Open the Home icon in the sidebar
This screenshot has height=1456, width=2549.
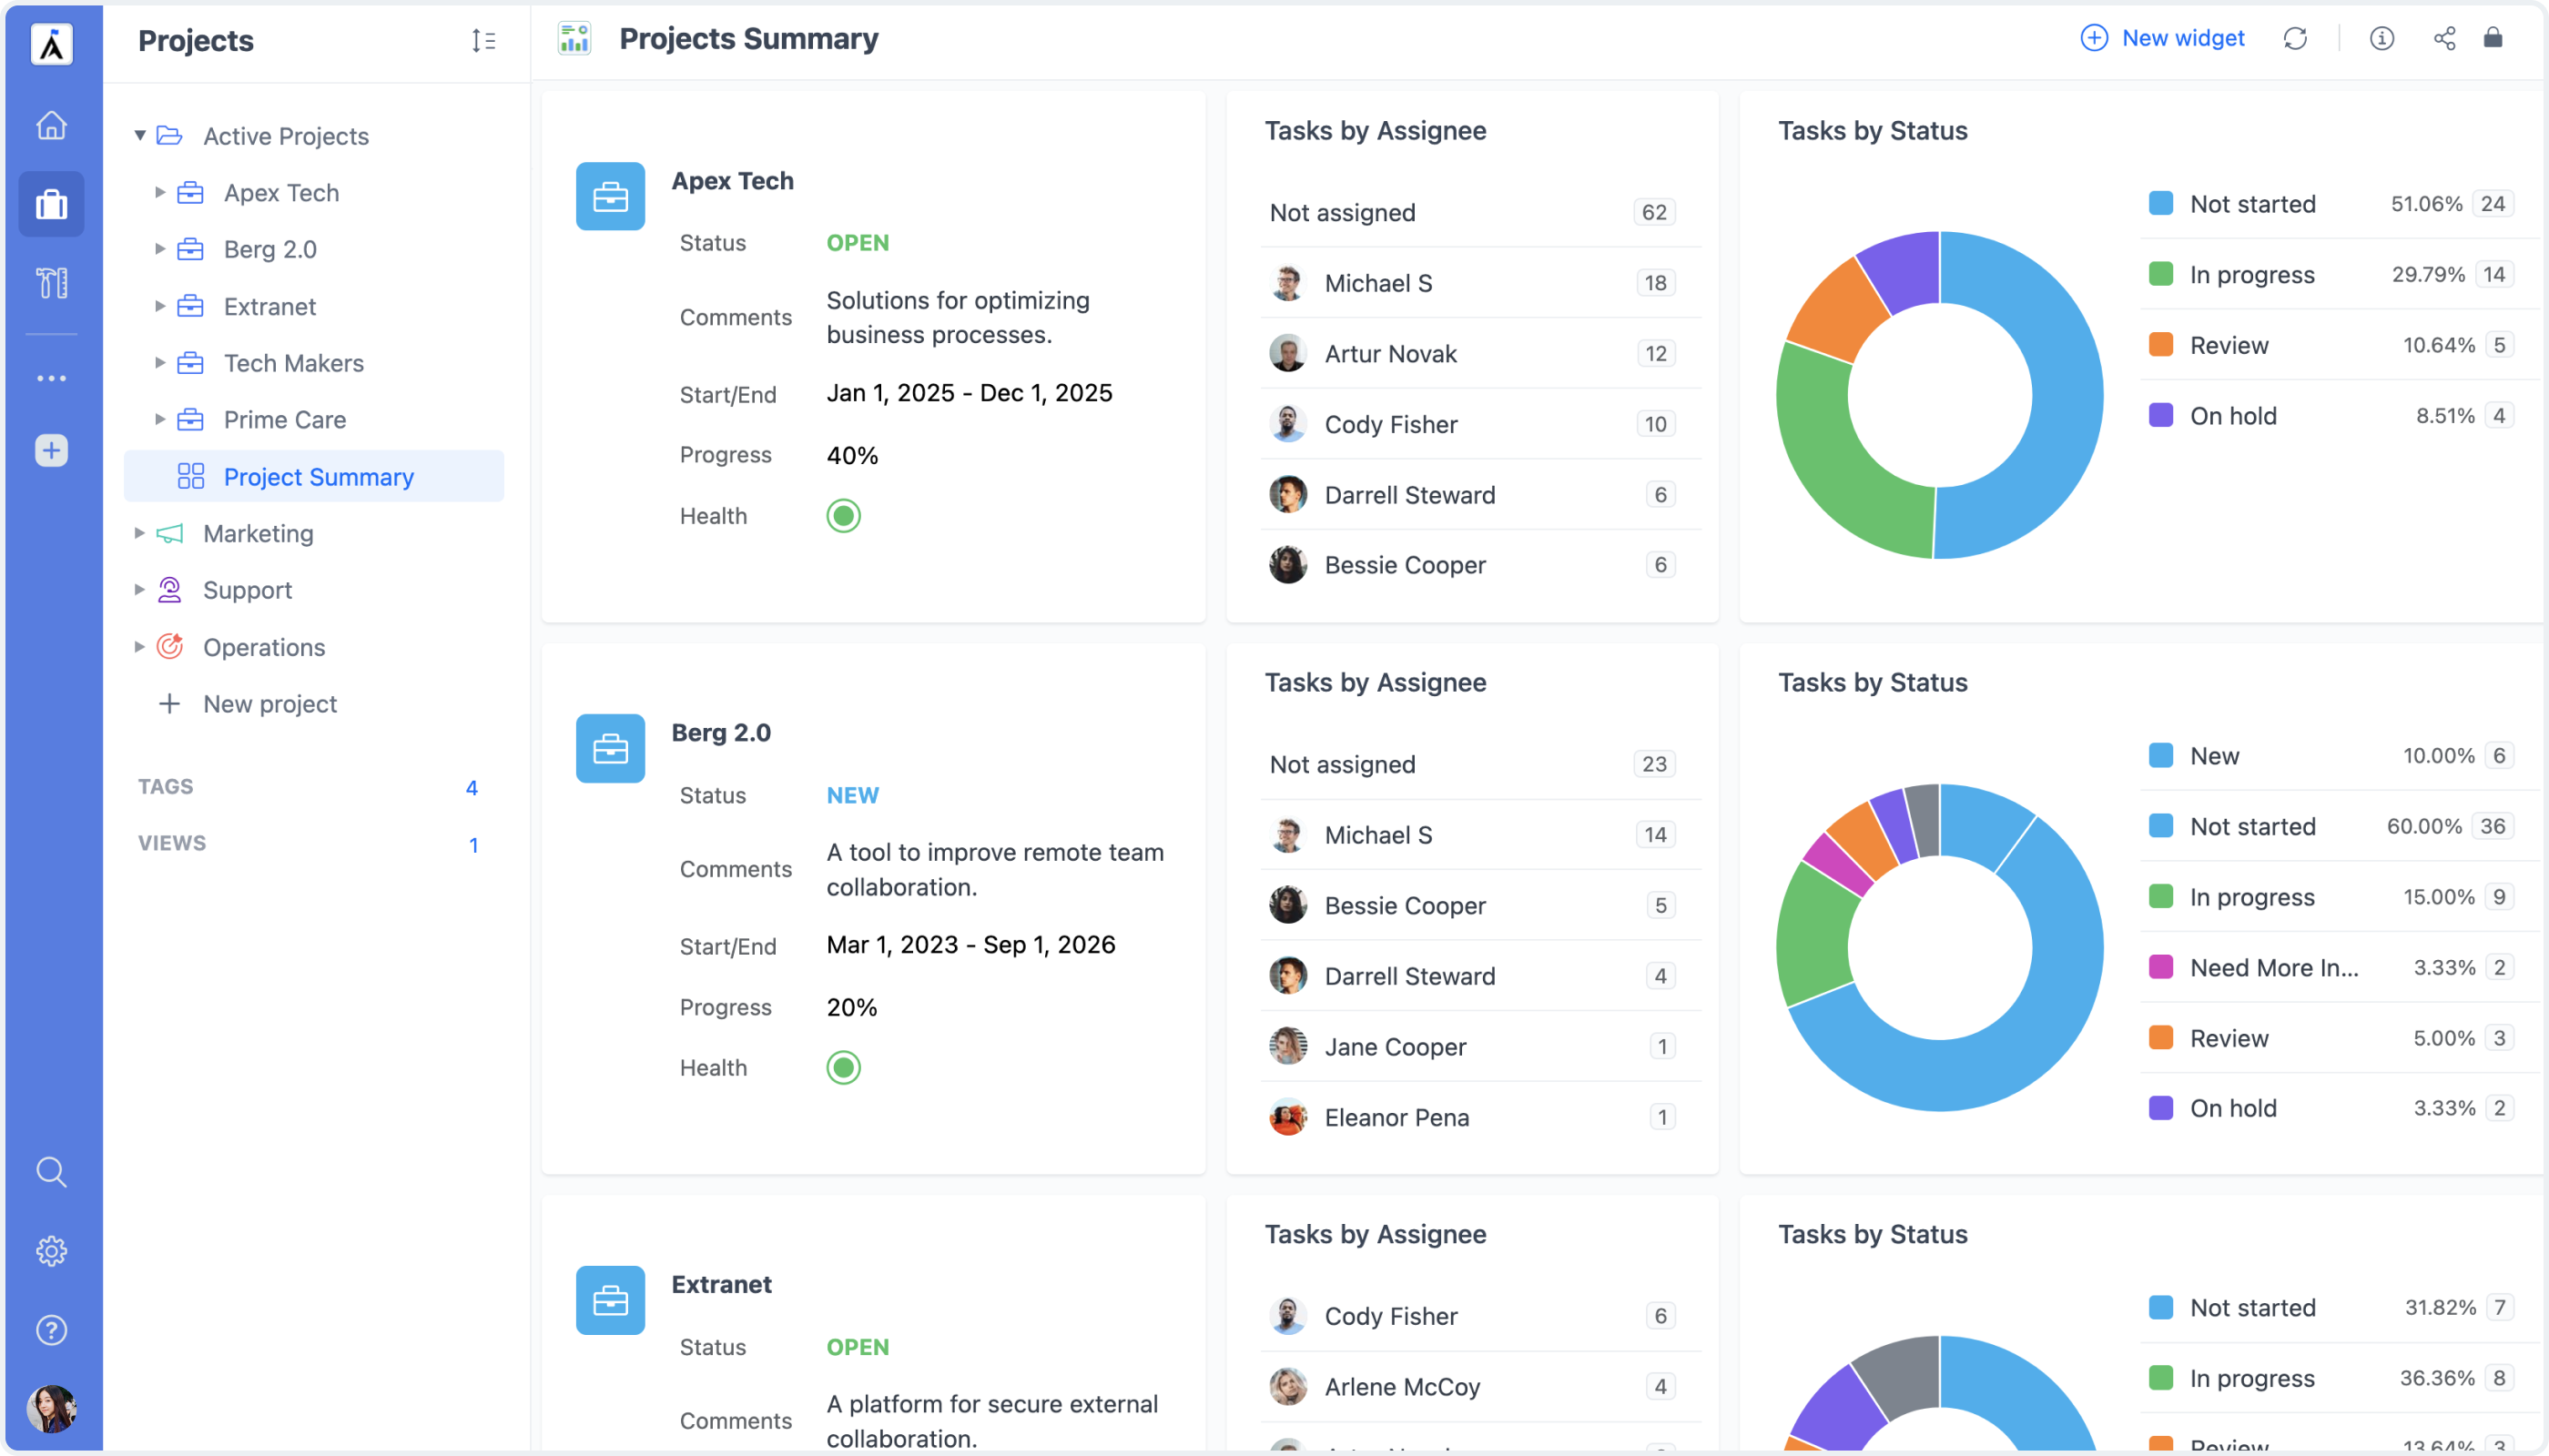[51, 125]
